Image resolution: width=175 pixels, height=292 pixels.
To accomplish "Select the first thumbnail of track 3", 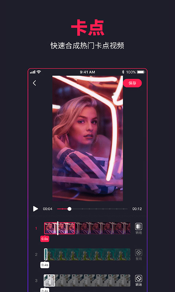I will tap(50, 280).
